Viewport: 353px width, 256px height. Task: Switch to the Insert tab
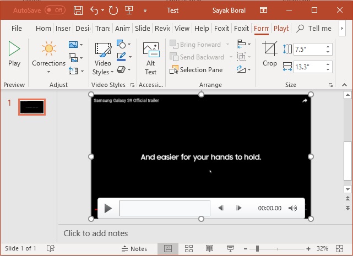coord(63,29)
